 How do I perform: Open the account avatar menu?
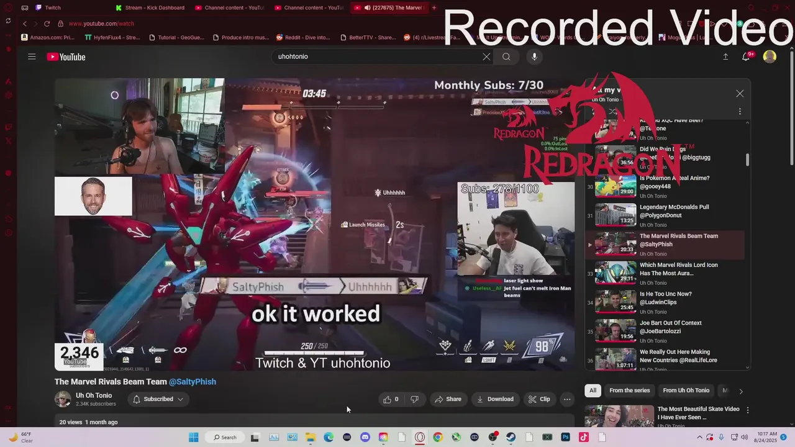point(770,56)
